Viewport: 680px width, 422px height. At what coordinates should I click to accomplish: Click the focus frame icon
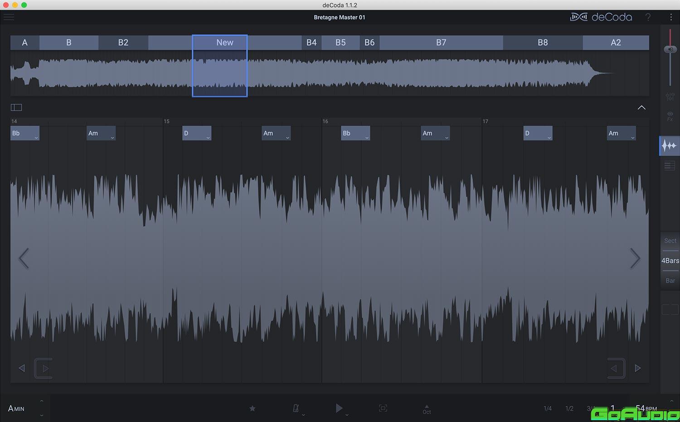pos(383,408)
